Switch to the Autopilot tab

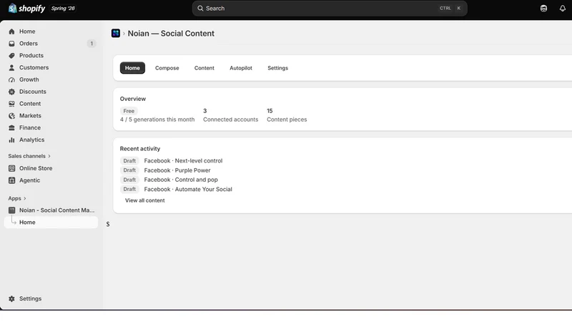pyautogui.click(x=241, y=68)
